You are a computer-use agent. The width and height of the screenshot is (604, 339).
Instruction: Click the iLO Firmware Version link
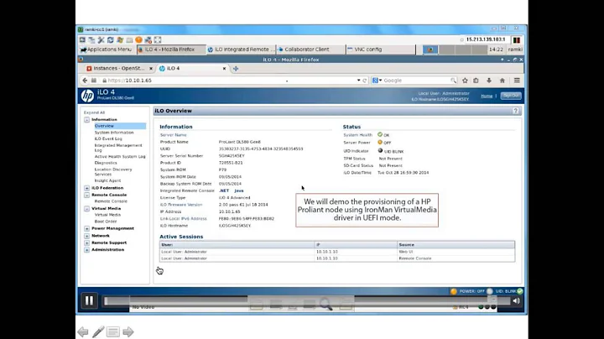(x=181, y=205)
